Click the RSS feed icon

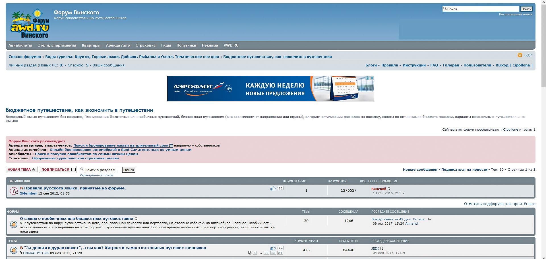(x=520, y=55)
